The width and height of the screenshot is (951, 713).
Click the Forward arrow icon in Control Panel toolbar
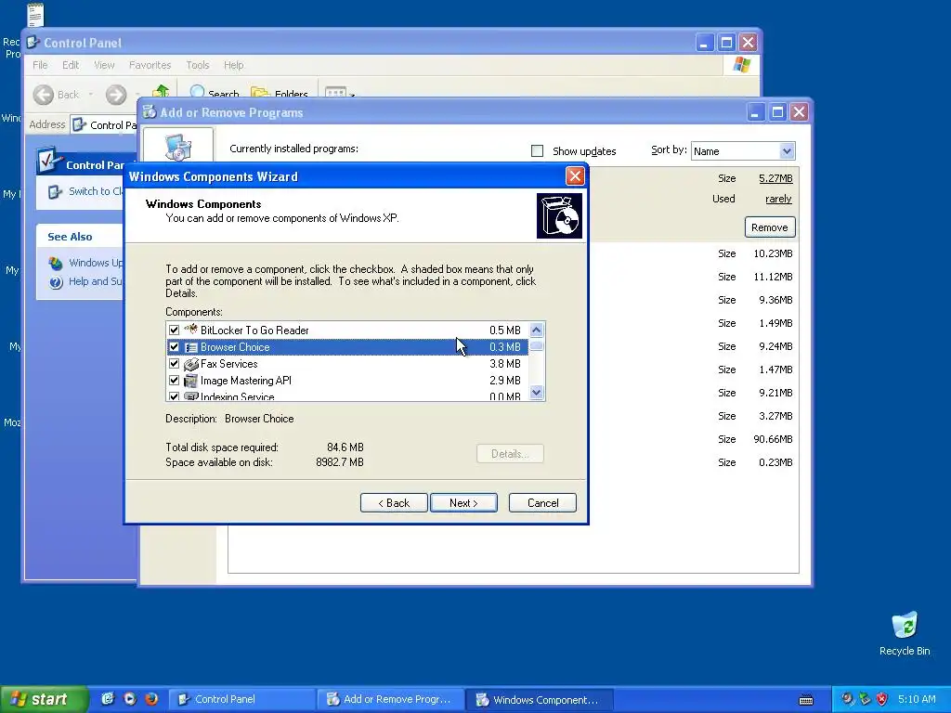tap(116, 95)
